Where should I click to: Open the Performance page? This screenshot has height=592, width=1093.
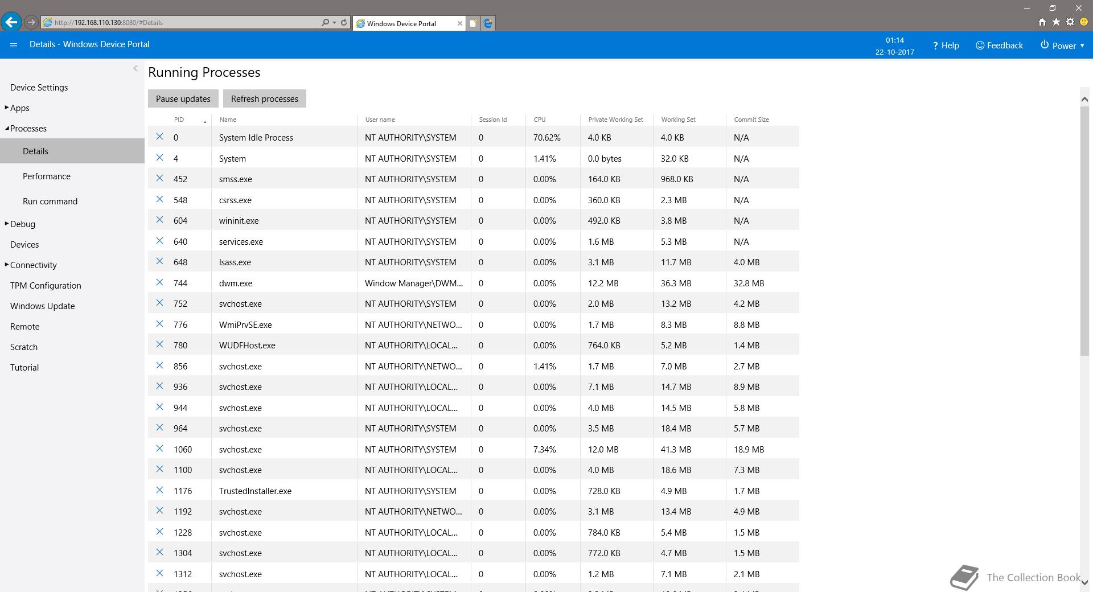coord(47,176)
